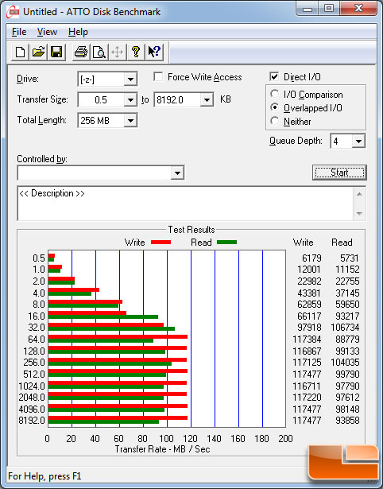Uncheck the Direct I/O checkbox

coord(274,76)
